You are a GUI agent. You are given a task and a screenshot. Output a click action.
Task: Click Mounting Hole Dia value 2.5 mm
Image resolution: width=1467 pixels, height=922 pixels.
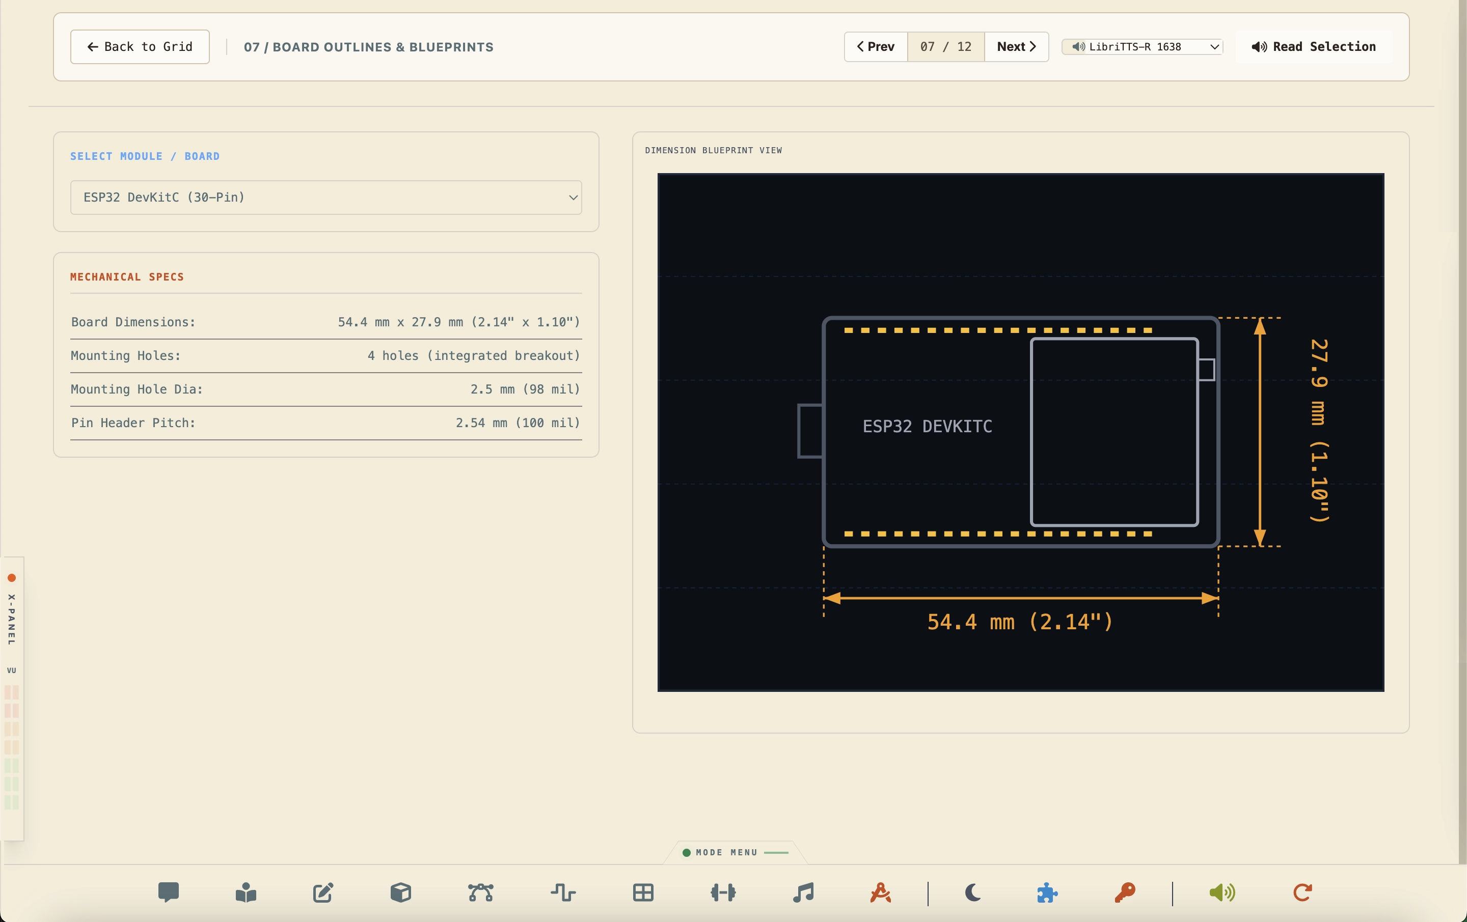[x=525, y=388]
